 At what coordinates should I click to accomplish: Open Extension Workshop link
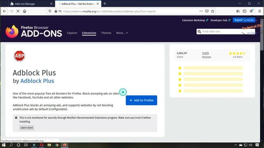(195, 20)
